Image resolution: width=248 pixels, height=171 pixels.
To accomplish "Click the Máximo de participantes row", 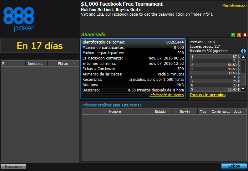I will [x=133, y=48].
